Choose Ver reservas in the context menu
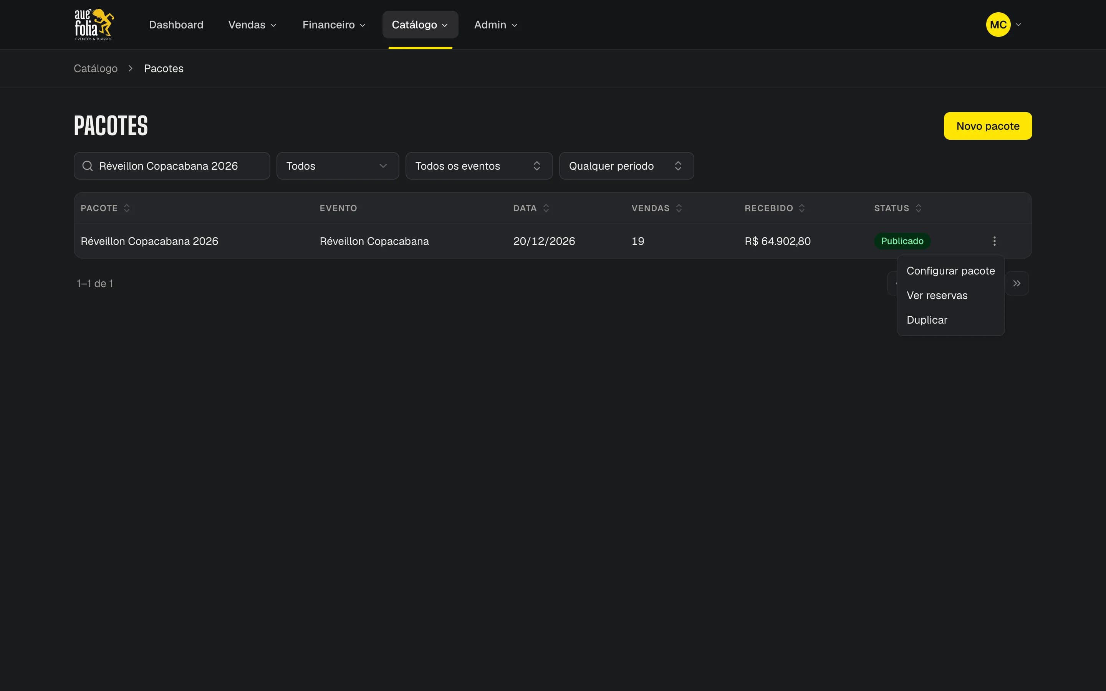 pos(950,296)
